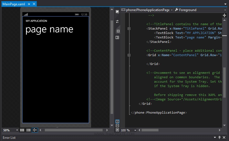Close the MainPage.xaml tab

pos(34,4)
